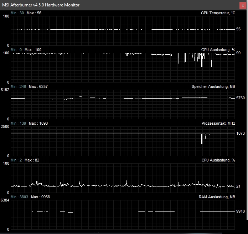Image resolution: width=248 pixels, height=234 pixels.
Task: Select the CPU Auslastung, % graph label
Action: pos(218,160)
